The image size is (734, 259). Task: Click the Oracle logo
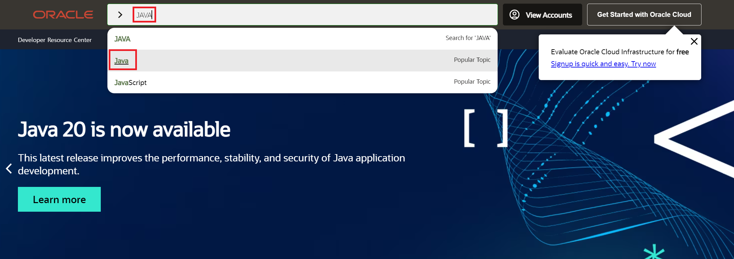pos(63,15)
